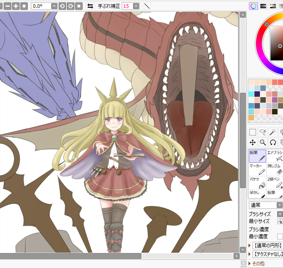Open the 手ぶれ補正 stabilizer dropdown
This screenshot has width=283, height=268.
136,6
